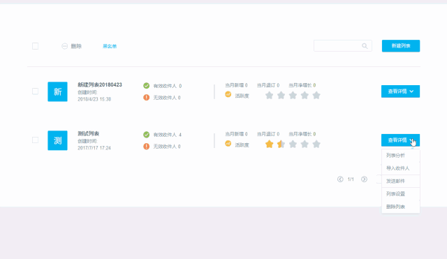Click green check icon for 测试列表

(x=146, y=135)
